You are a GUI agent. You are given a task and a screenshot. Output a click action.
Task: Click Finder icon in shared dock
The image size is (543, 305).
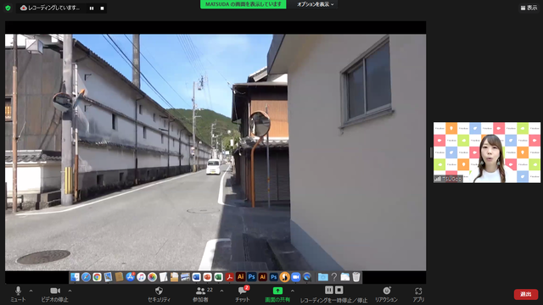click(x=75, y=277)
